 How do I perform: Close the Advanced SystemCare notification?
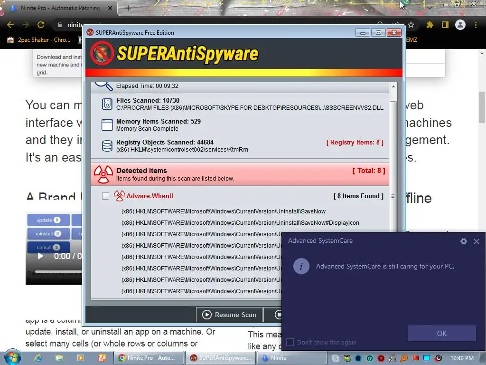pos(477,241)
